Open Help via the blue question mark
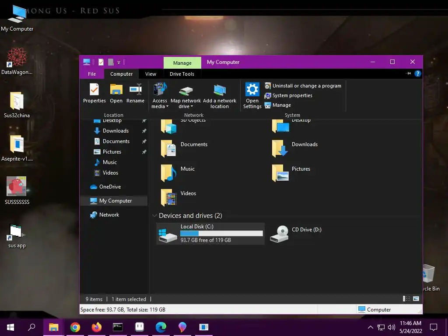This screenshot has height=336, width=448. (417, 73)
